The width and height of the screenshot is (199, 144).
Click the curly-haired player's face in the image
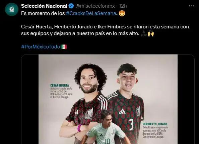coord(89,81)
